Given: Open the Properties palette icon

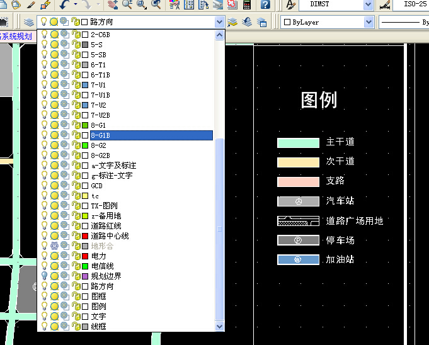Looking at the screenshot, I should tap(174, 4).
